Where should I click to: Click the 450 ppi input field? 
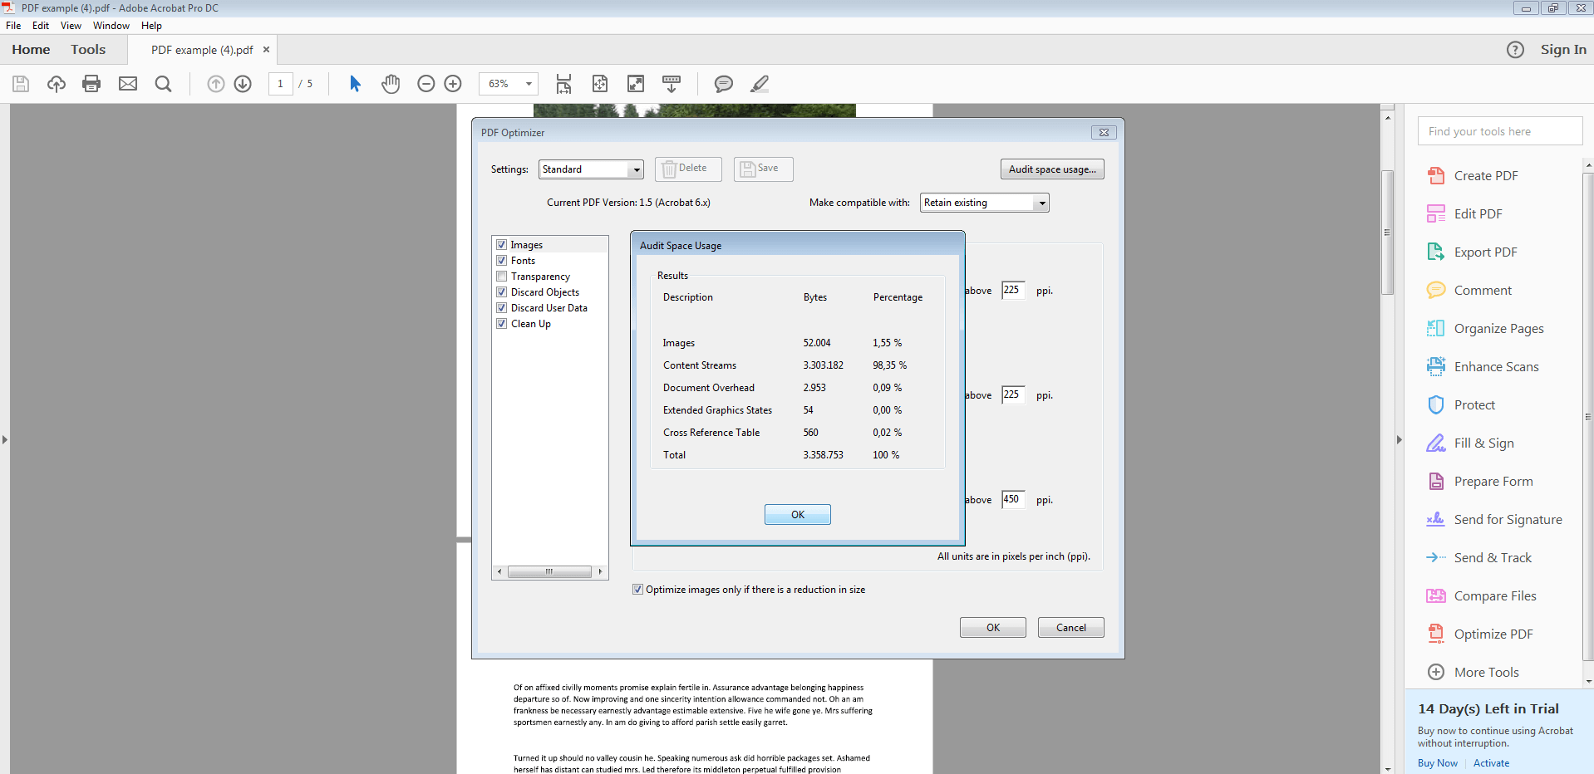[1013, 499]
